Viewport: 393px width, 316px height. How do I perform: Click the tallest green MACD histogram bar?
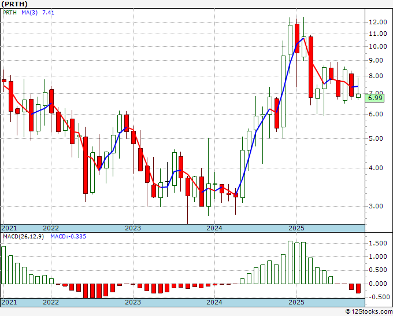pos(290,263)
